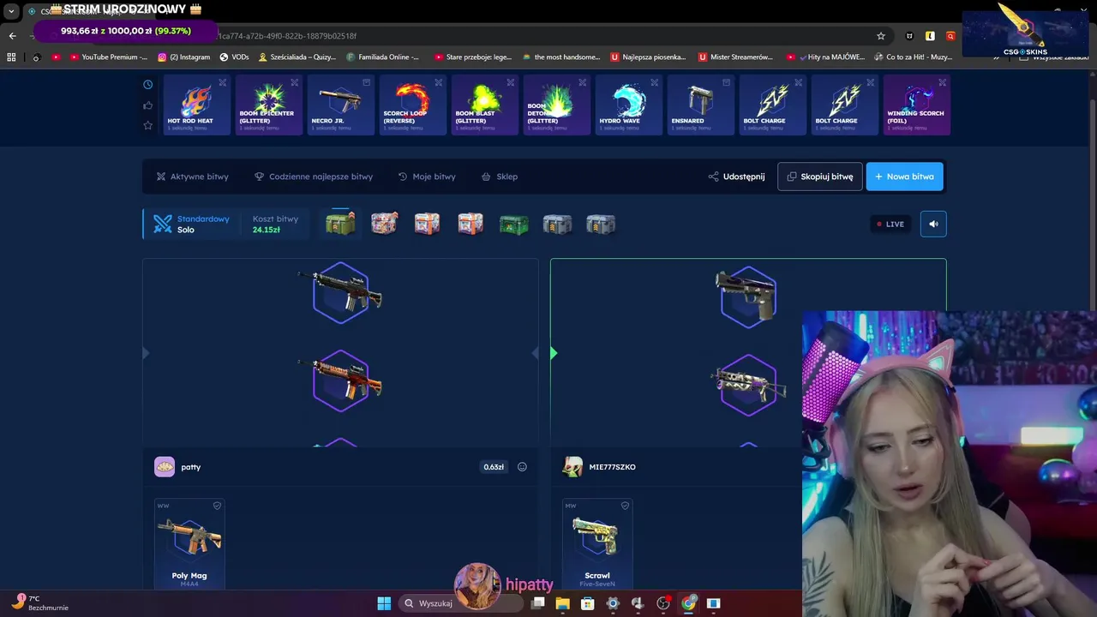
Task: Open the Co to za Hit! bookmark
Action: point(914,57)
